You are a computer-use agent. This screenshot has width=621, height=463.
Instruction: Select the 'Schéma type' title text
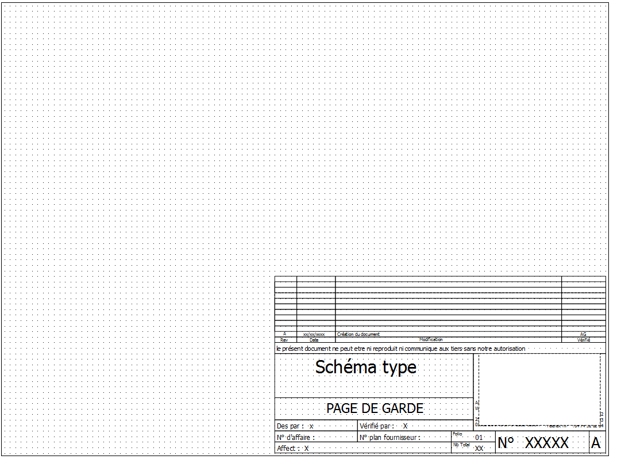click(365, 367)
